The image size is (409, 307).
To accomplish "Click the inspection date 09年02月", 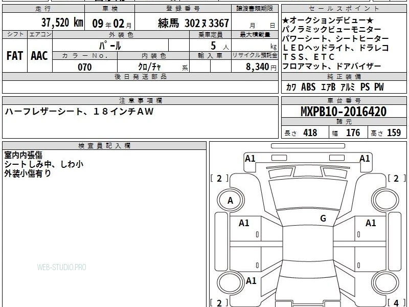I will click(x=112, y=24).
